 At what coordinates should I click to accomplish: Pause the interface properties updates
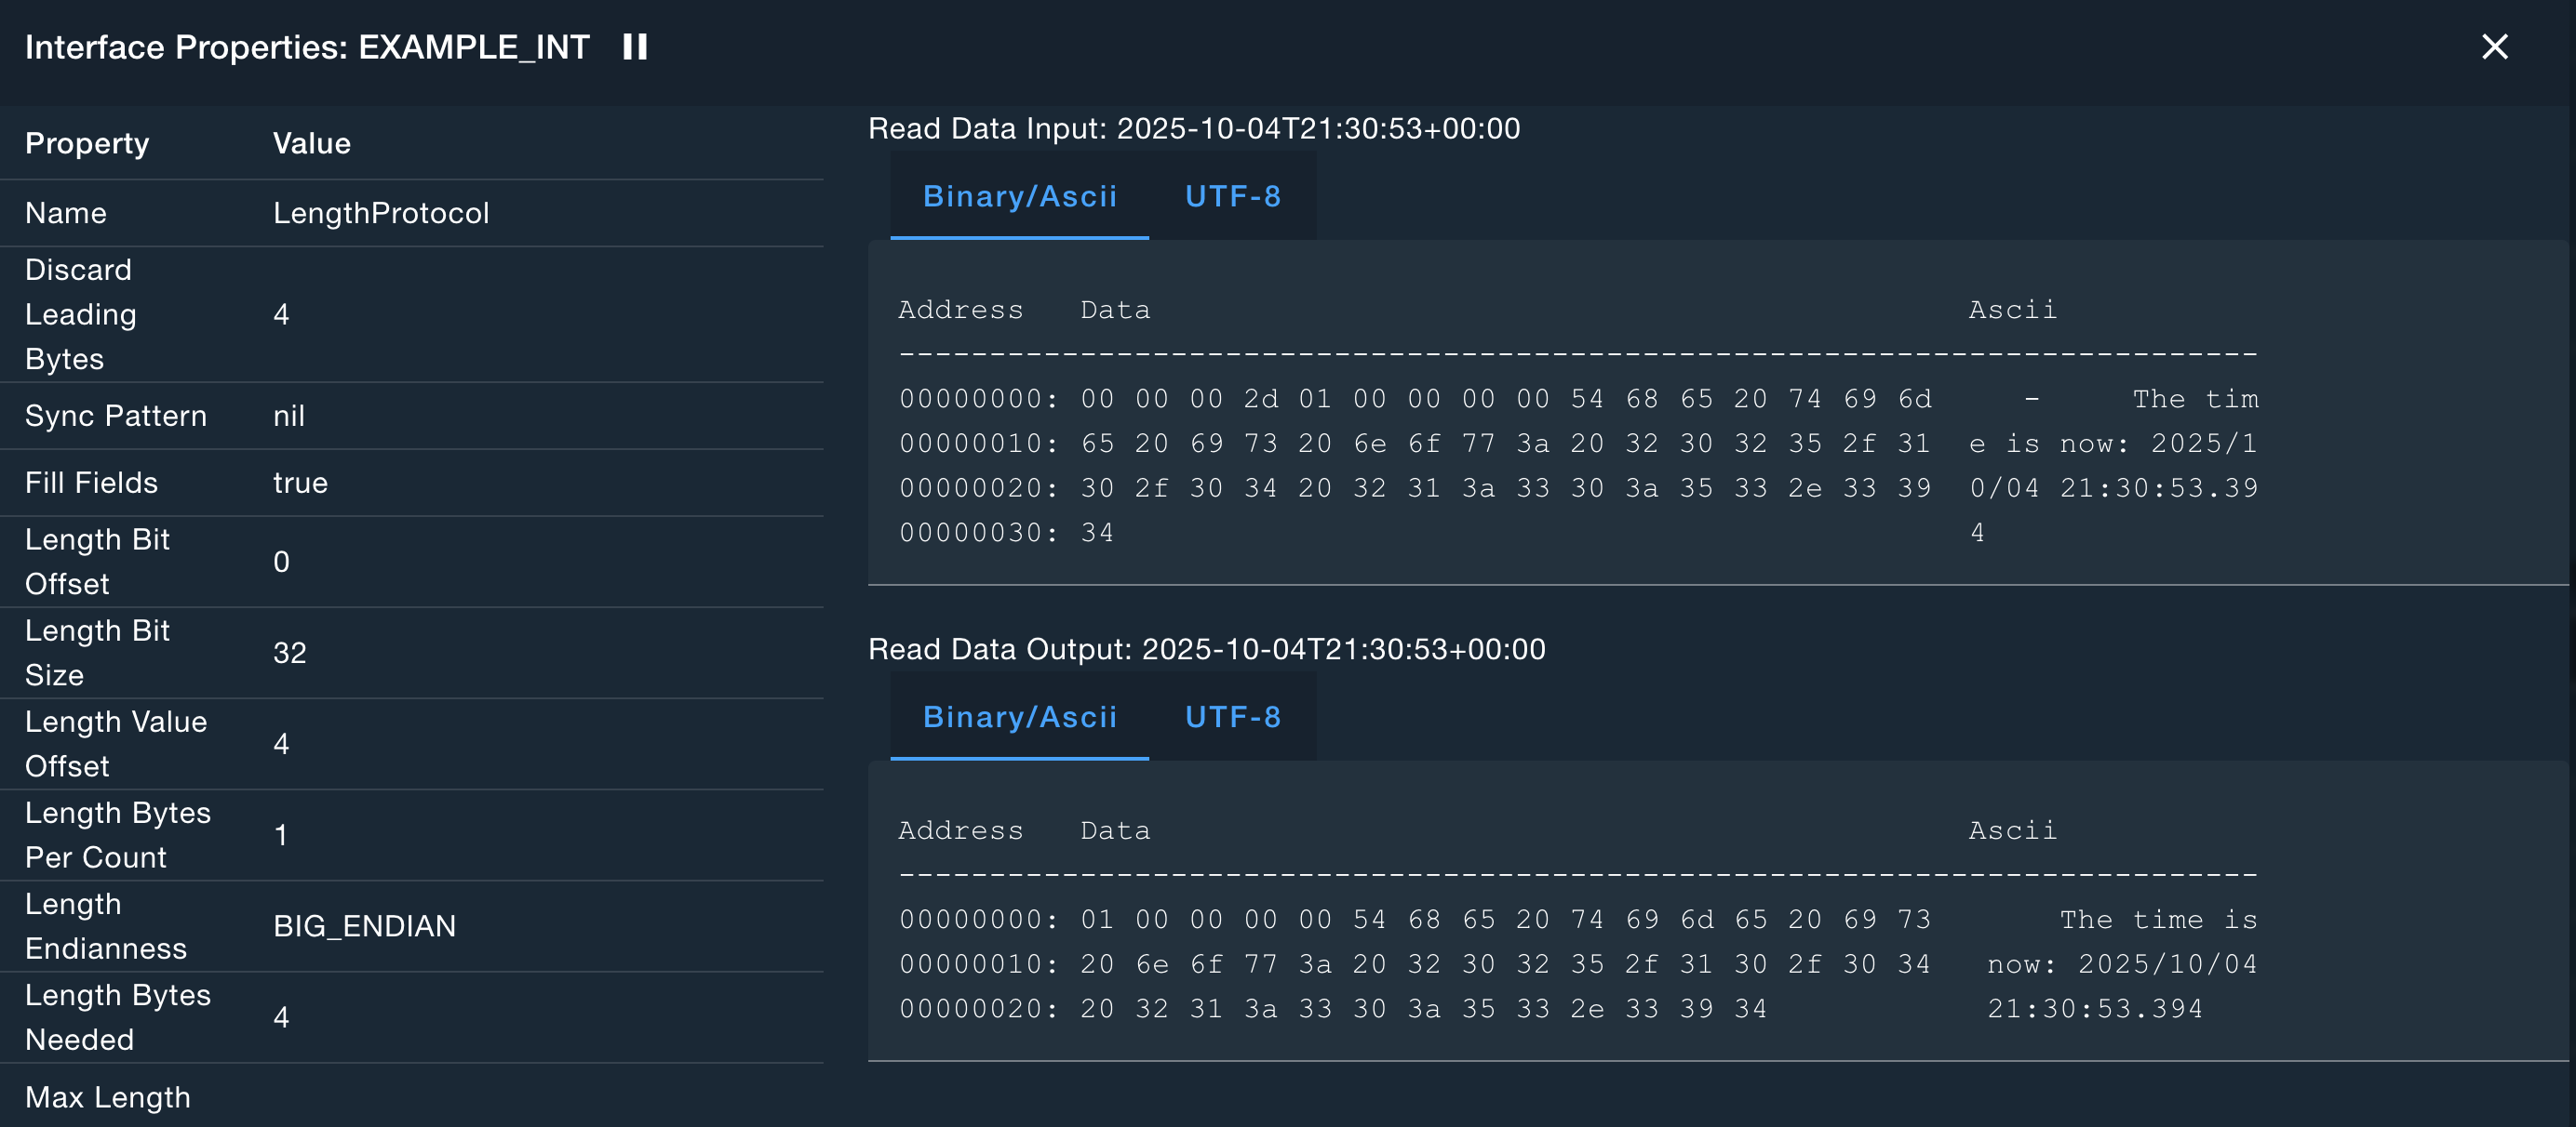click(635, 46)
